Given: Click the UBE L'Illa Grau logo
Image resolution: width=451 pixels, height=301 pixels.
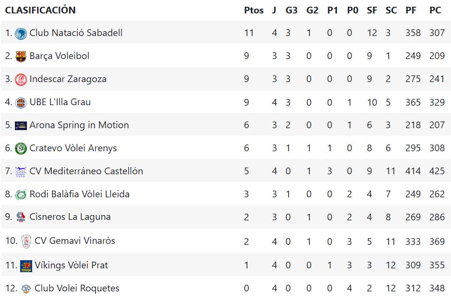Looking at the screenshot, I should click(x=21, y=102).
